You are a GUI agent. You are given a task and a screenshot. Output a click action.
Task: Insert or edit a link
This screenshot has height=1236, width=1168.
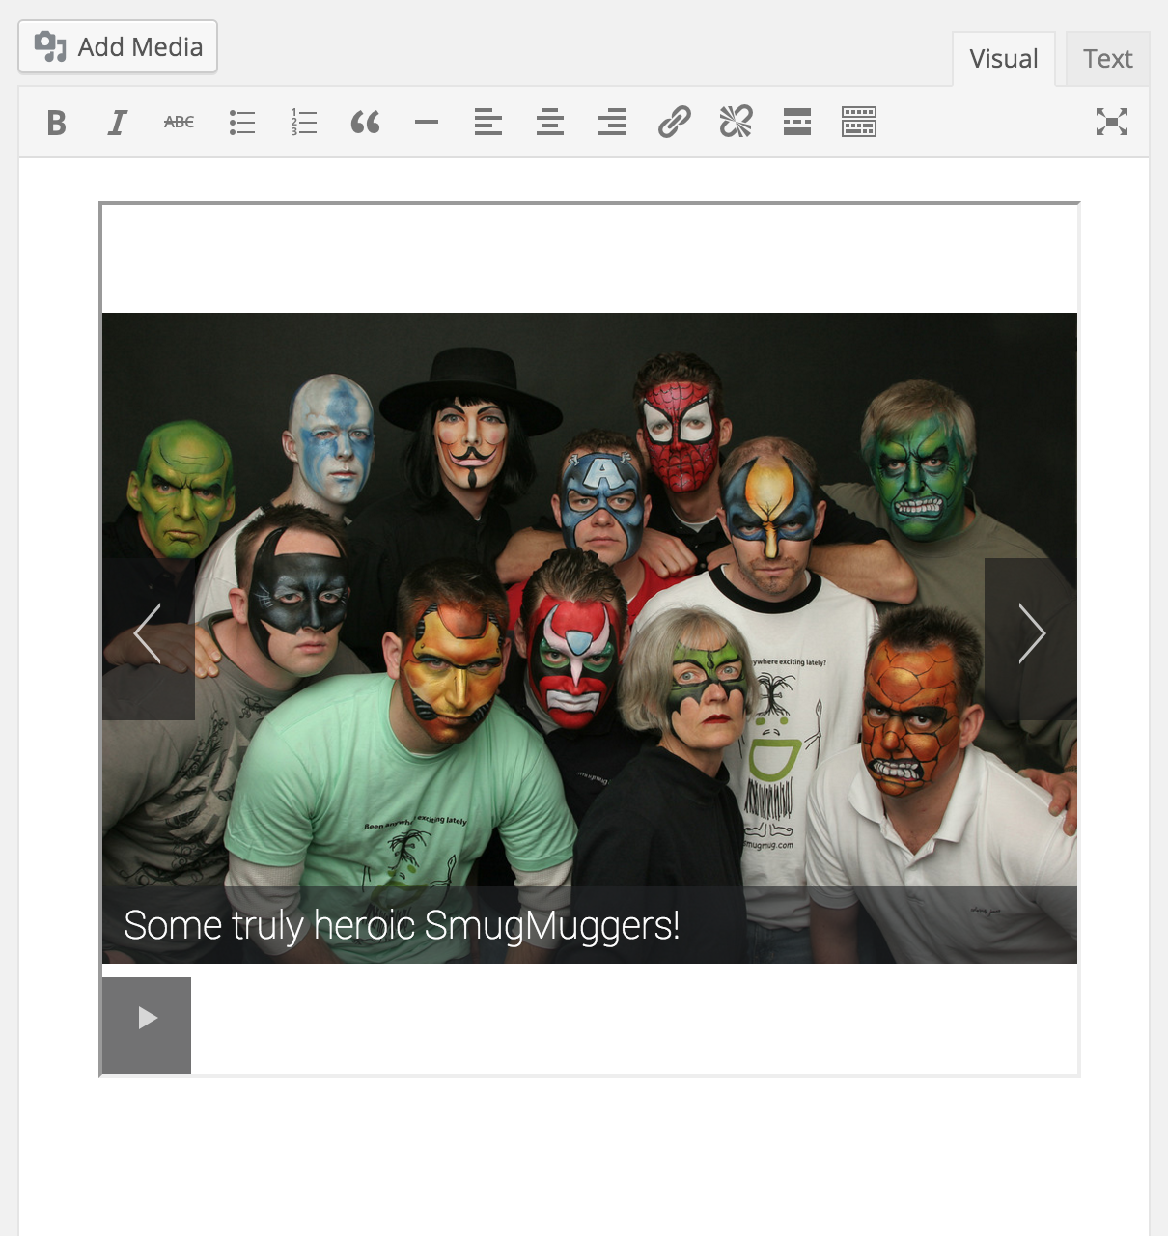point(674,123)
